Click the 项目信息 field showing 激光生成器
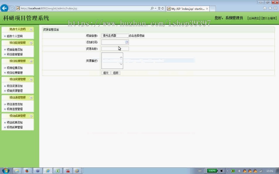279x174 pixels. click(115, 36)
